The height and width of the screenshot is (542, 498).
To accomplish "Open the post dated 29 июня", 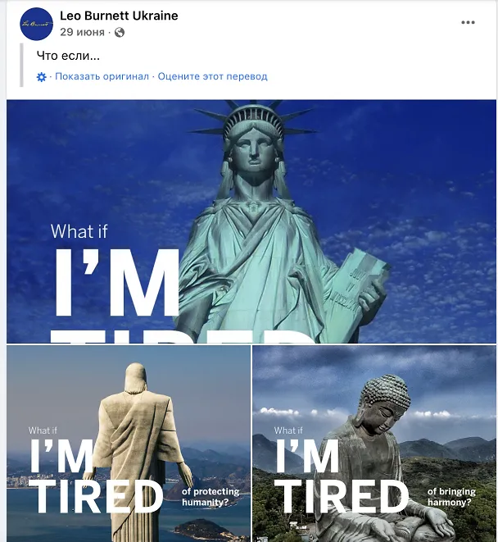I will click(x=82, y=32).
